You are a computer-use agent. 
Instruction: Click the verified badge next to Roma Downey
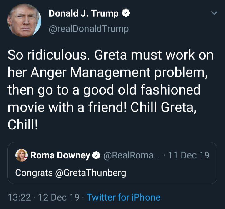click(96, 155)
